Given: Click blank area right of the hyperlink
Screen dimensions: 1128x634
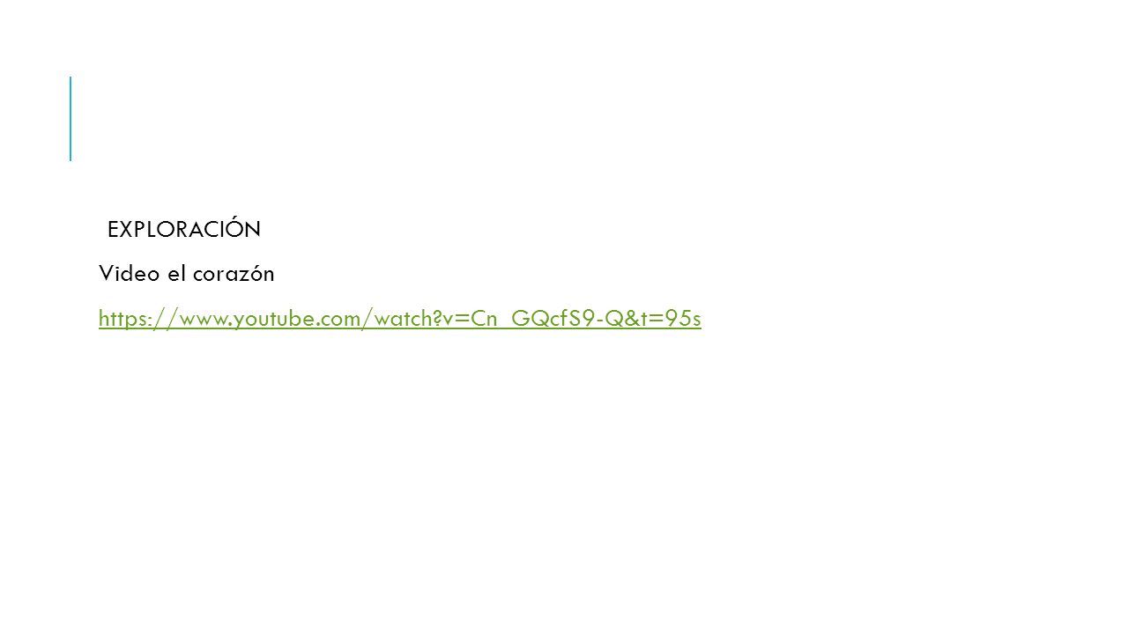Looking at the screenshot, I should [x=881, y=319].
